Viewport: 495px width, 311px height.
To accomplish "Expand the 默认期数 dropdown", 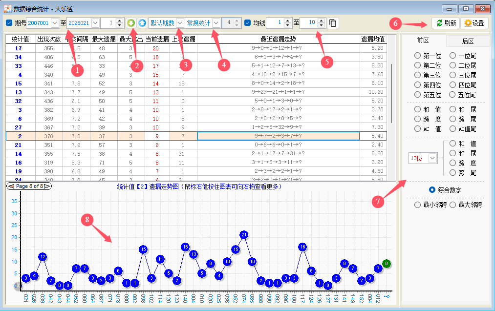I will tap(180, 23).
